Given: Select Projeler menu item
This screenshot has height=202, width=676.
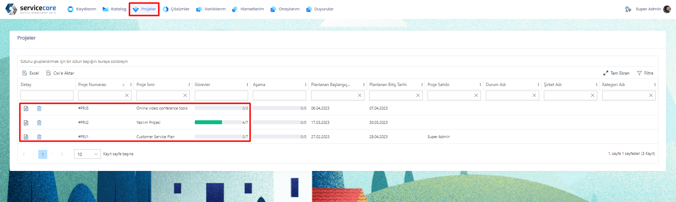Looking at the screenshot, I should 144,9.
